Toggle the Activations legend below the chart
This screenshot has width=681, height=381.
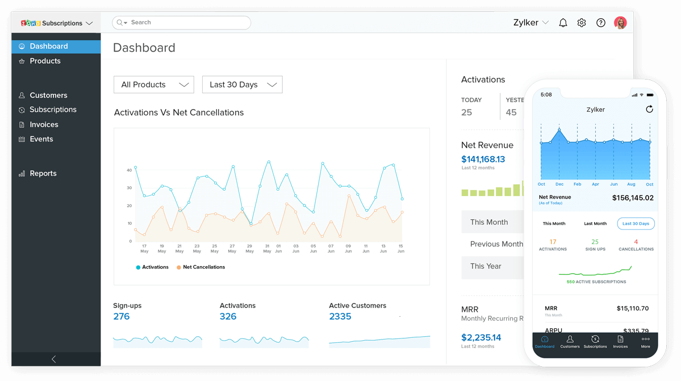pyautogui.click(x=152, y=267)
